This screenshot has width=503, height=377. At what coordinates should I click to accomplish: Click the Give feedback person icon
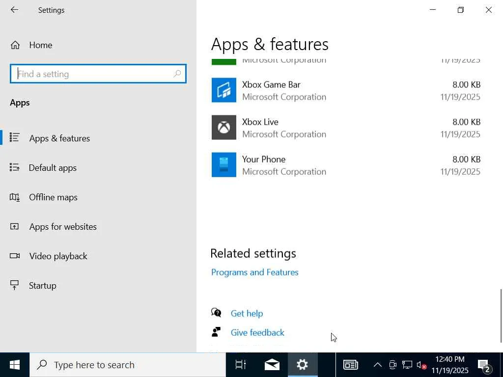[x=216, y=332]
